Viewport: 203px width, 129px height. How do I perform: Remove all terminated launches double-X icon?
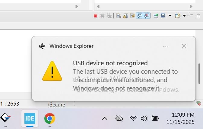point(109,16)
